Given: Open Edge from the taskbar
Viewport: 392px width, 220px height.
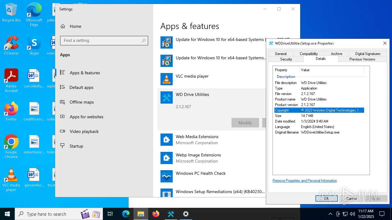Looking at the screenshot, I should (126, 214).
